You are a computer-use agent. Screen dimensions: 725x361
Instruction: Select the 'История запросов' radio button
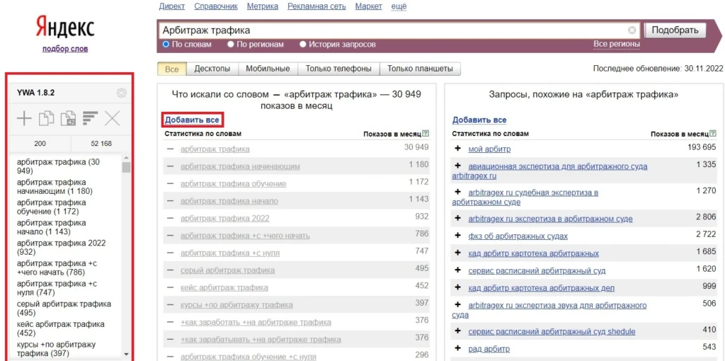point(303,45)
